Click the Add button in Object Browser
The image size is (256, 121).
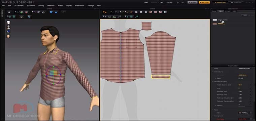(x=244, y=15)
